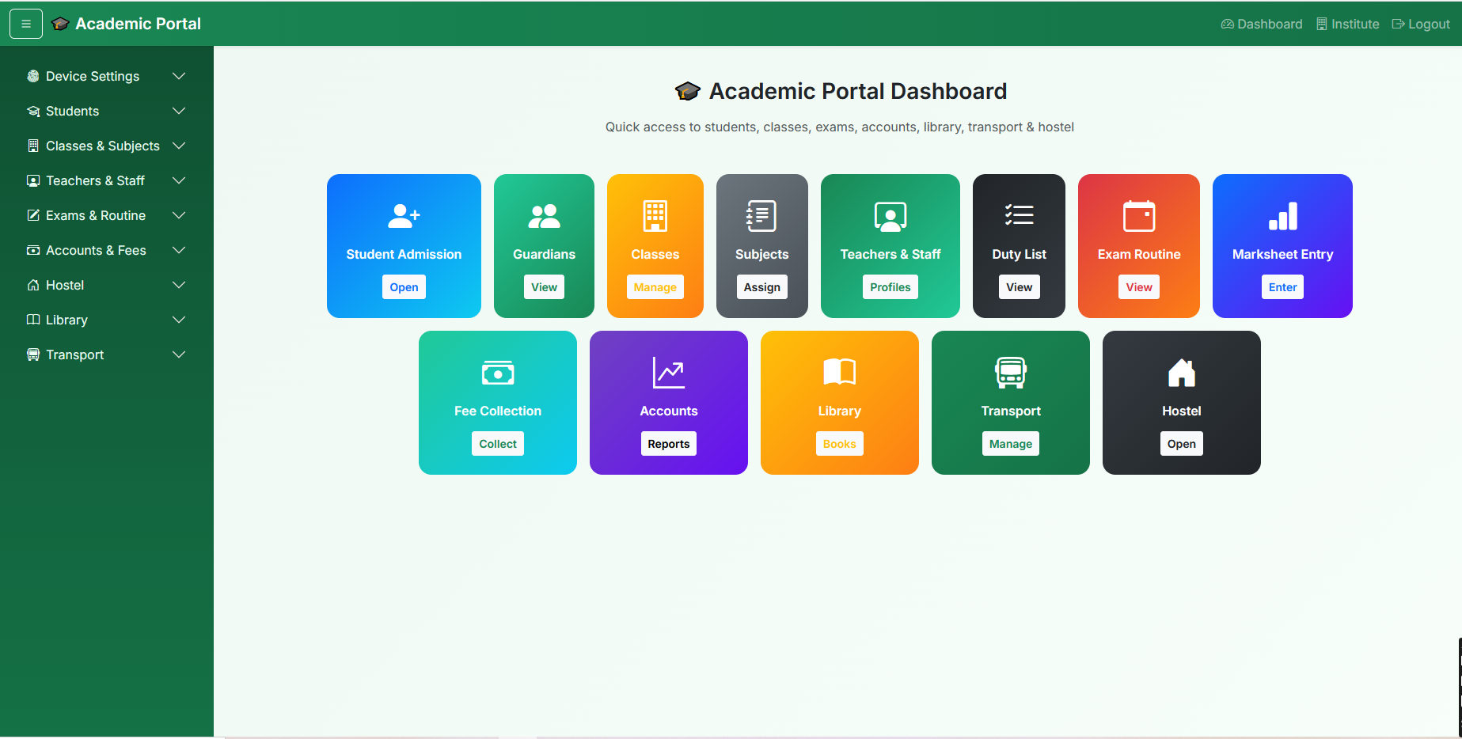Click the Transport bus icon
This screenshot has width=1462, height=739.
(1010, 371)
